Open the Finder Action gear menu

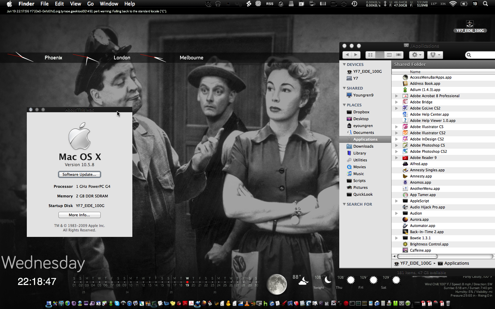[416, 55]
